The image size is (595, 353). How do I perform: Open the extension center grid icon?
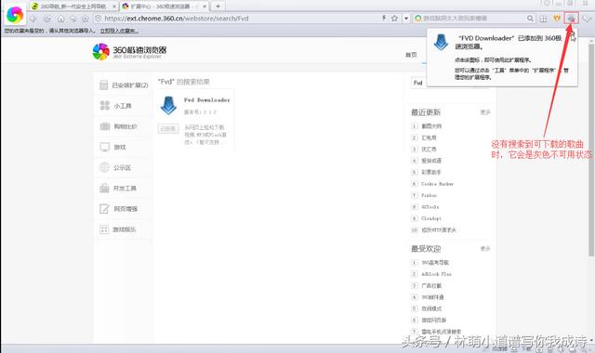click(x=543, y=19)
